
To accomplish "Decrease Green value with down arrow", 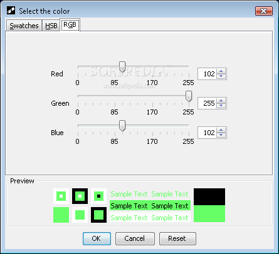I will point(221,106).
